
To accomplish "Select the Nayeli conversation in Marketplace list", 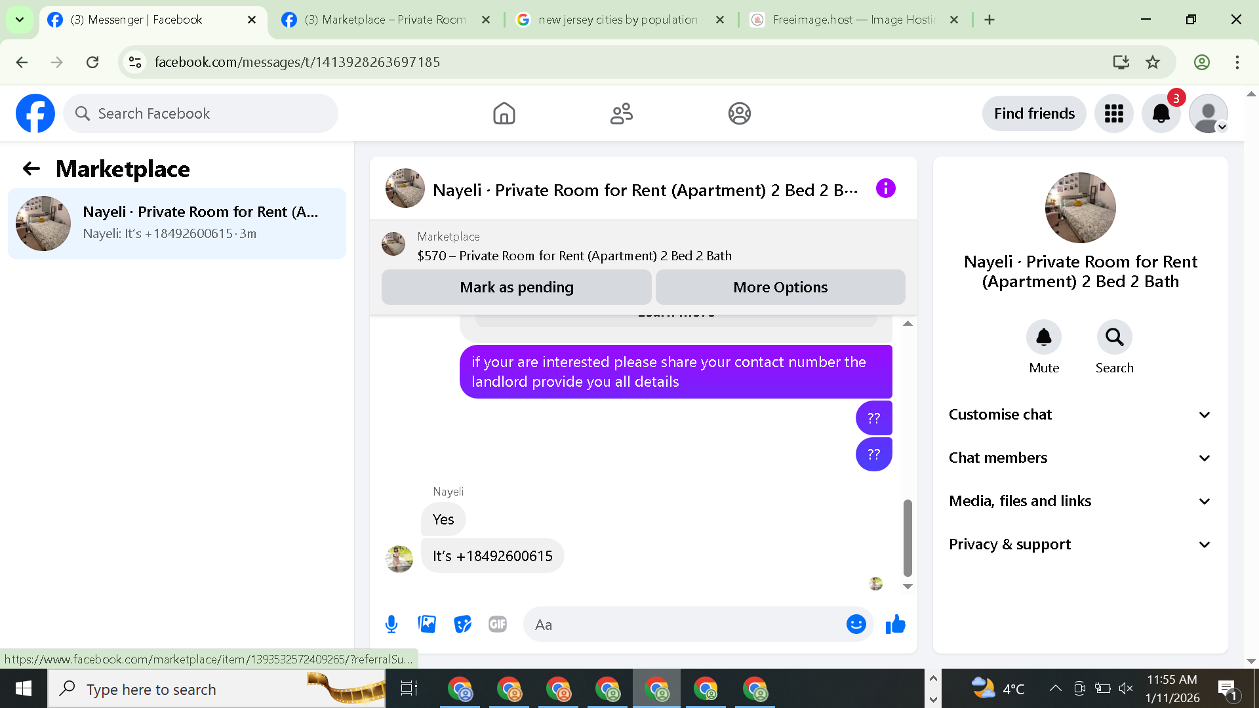I will pyautogui.click(x=177, y=224).
